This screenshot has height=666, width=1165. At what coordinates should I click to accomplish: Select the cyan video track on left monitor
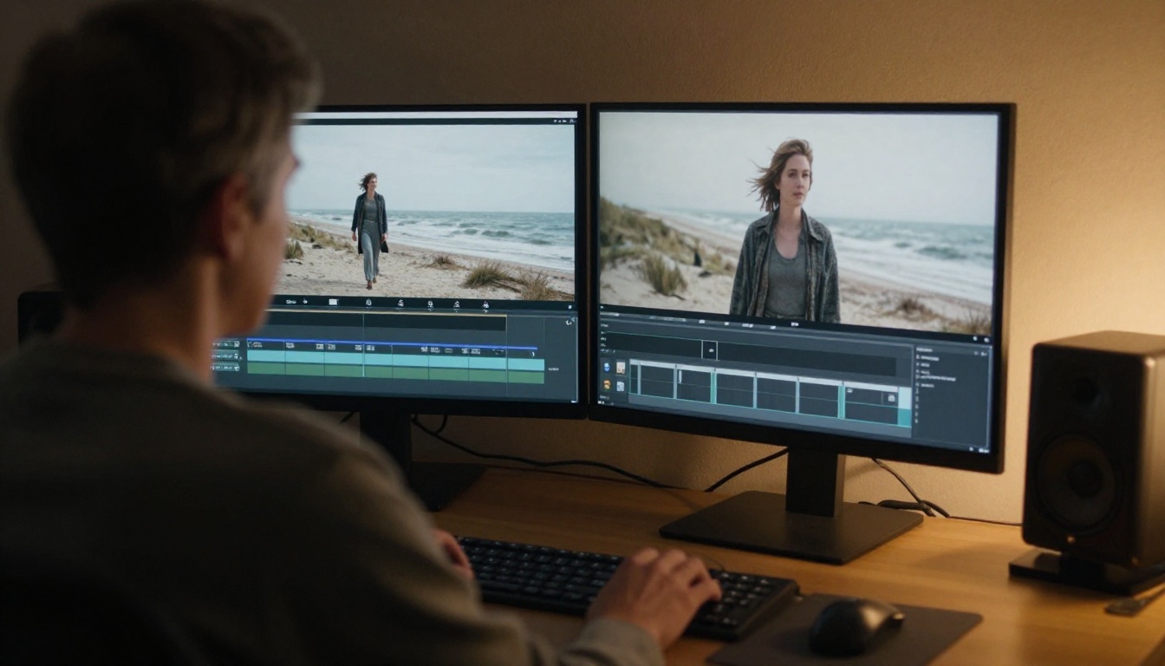point(395,358)
